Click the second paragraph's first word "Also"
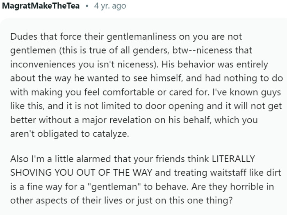 click(20, 158)
